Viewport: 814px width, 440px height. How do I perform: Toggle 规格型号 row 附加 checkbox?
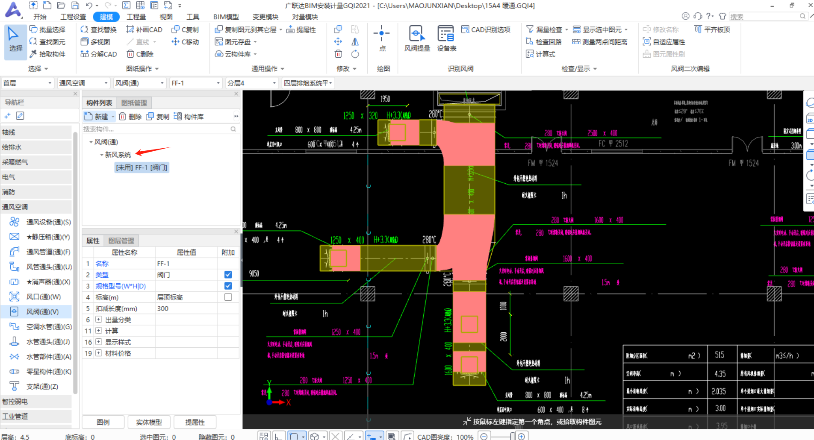click(228, 286)
